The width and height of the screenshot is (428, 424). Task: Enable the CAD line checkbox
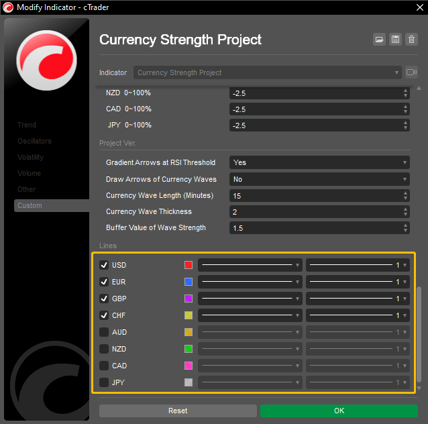(x=104, y=366)
